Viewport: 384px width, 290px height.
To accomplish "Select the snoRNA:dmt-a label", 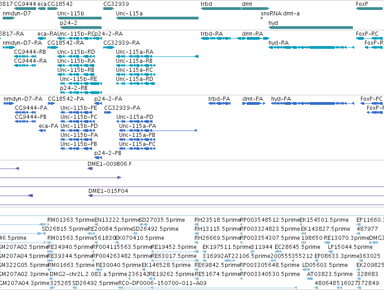I will [x=280, y=14].
